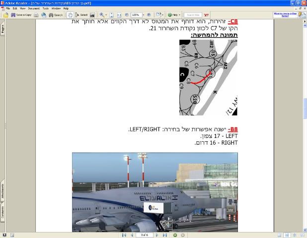The width and height of the screenshot is (307, 238).
Task: Switch to the Pages side tab
Action: [2, 29]
